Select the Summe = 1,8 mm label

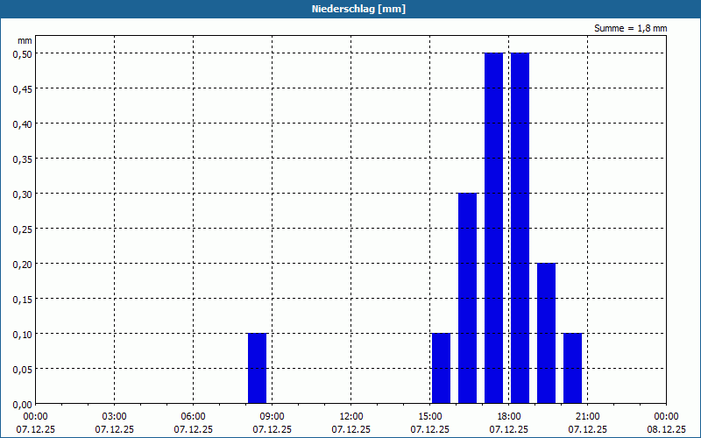(x=630, y=28)
